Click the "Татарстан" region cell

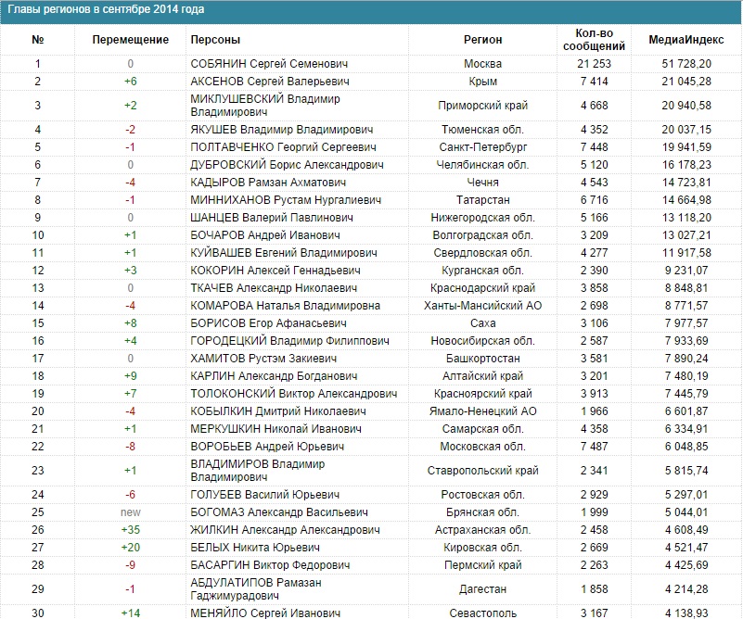(x=482, y=200)
